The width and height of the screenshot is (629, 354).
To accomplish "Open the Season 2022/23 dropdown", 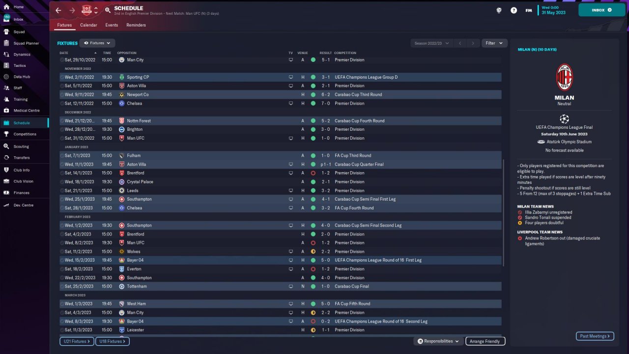I will [432, 43].
